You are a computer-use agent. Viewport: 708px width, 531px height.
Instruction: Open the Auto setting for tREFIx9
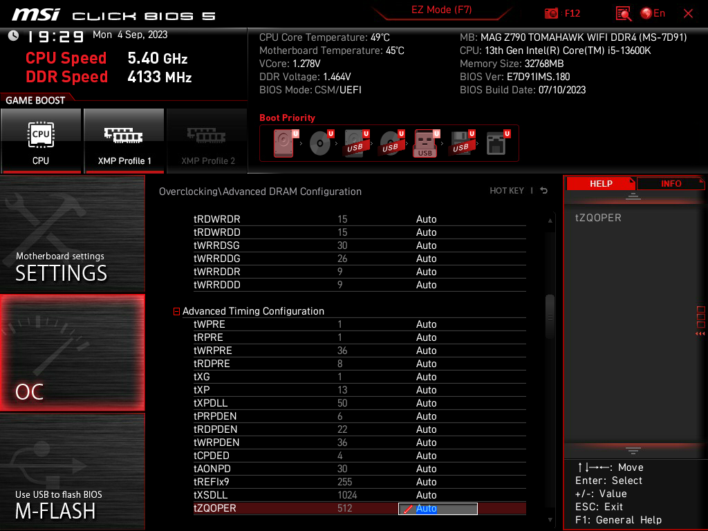(x=426, y=482)
